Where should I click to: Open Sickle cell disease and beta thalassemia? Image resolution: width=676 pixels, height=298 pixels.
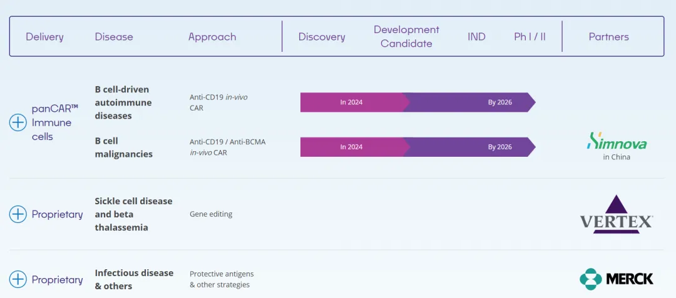pos(133,214)
